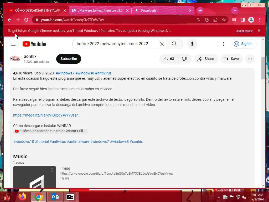Click the Flying song thumbnail
The image size is (269, 202).
35,177
